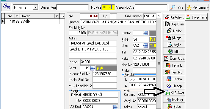Open Sektör lookup button
Screen dimensions: 210x109
(145, 33)
